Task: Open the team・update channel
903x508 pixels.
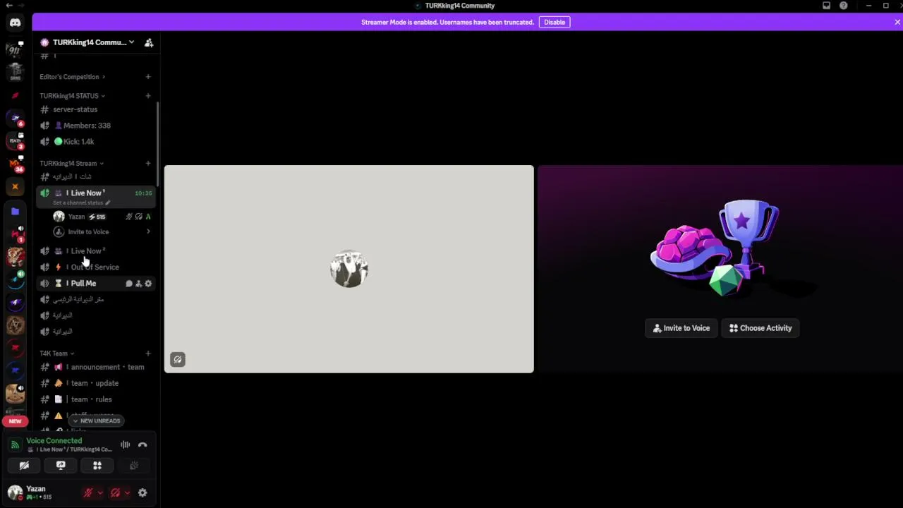Action: (x=96, y=383)
